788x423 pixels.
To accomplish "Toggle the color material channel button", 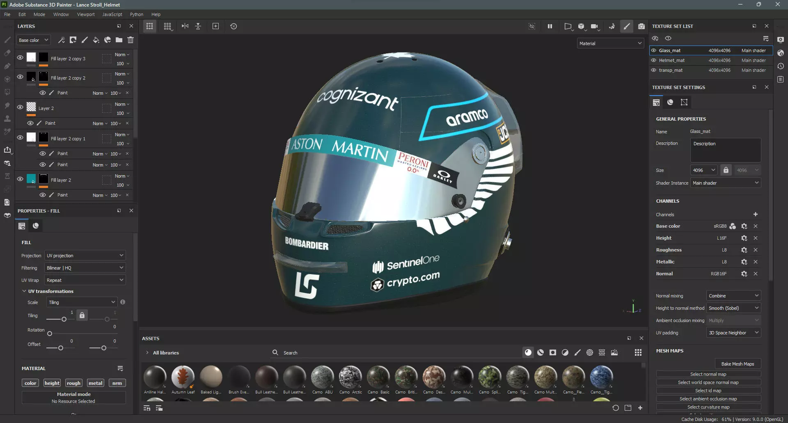I will point(30,383).
